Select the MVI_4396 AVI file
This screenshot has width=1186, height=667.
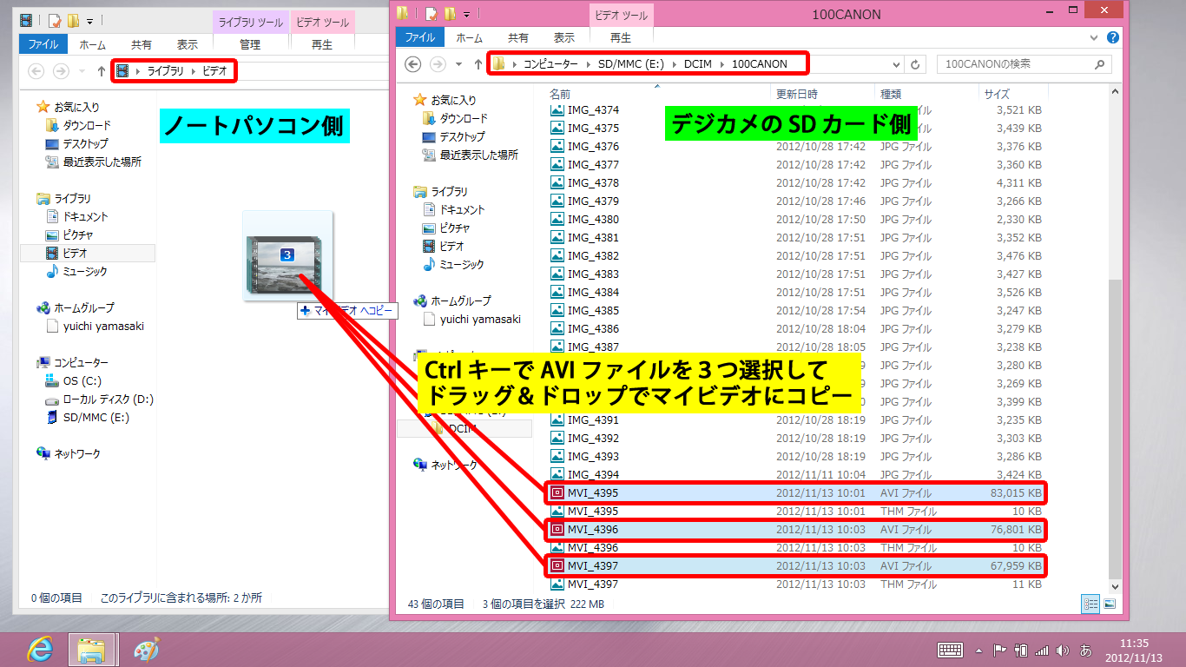[592, 530]
